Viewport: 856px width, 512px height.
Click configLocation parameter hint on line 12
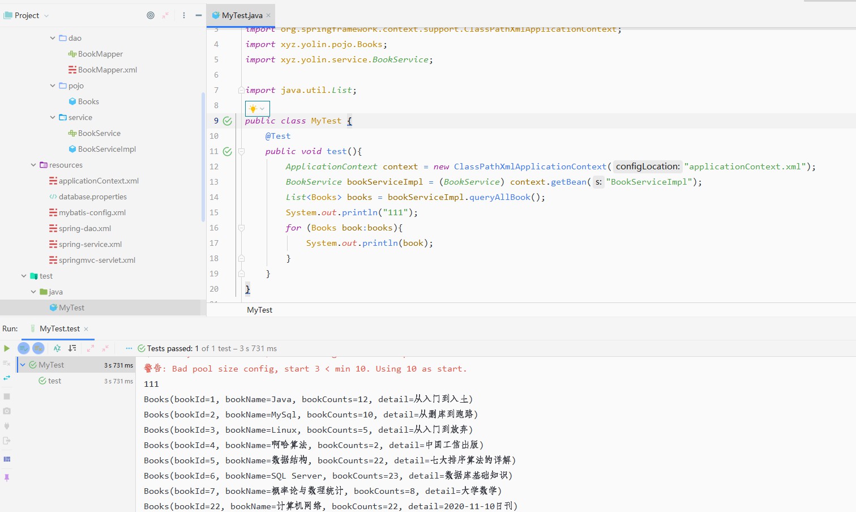[x=648, y=167]
